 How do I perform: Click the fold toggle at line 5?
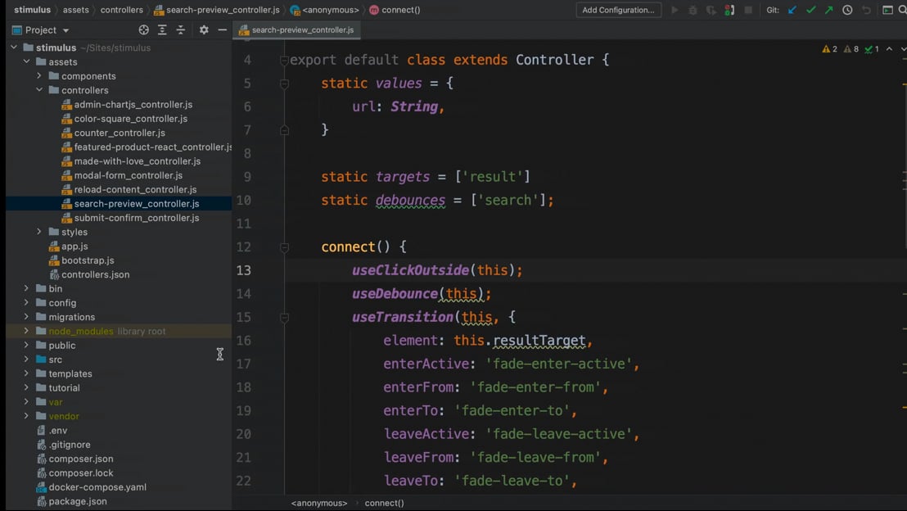pyautogui.click(x=285, y=84)
